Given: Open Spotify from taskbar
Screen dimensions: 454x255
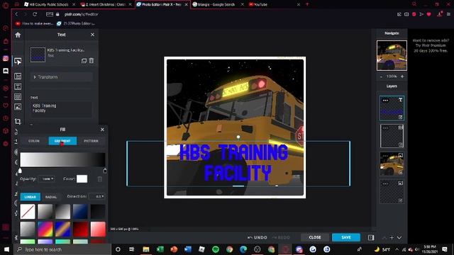Looking at the screenshot, I should 216,249.
